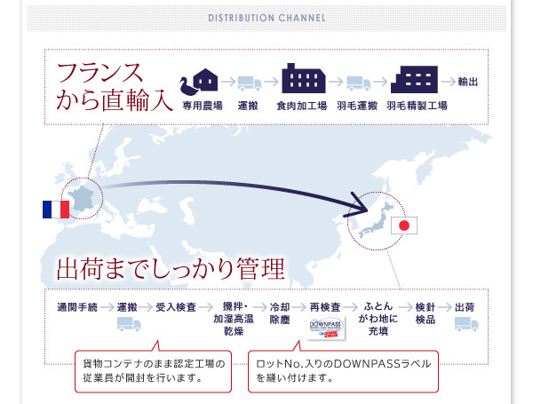
Task: Select the 食肉加工場 label
Action: point(302,106)
